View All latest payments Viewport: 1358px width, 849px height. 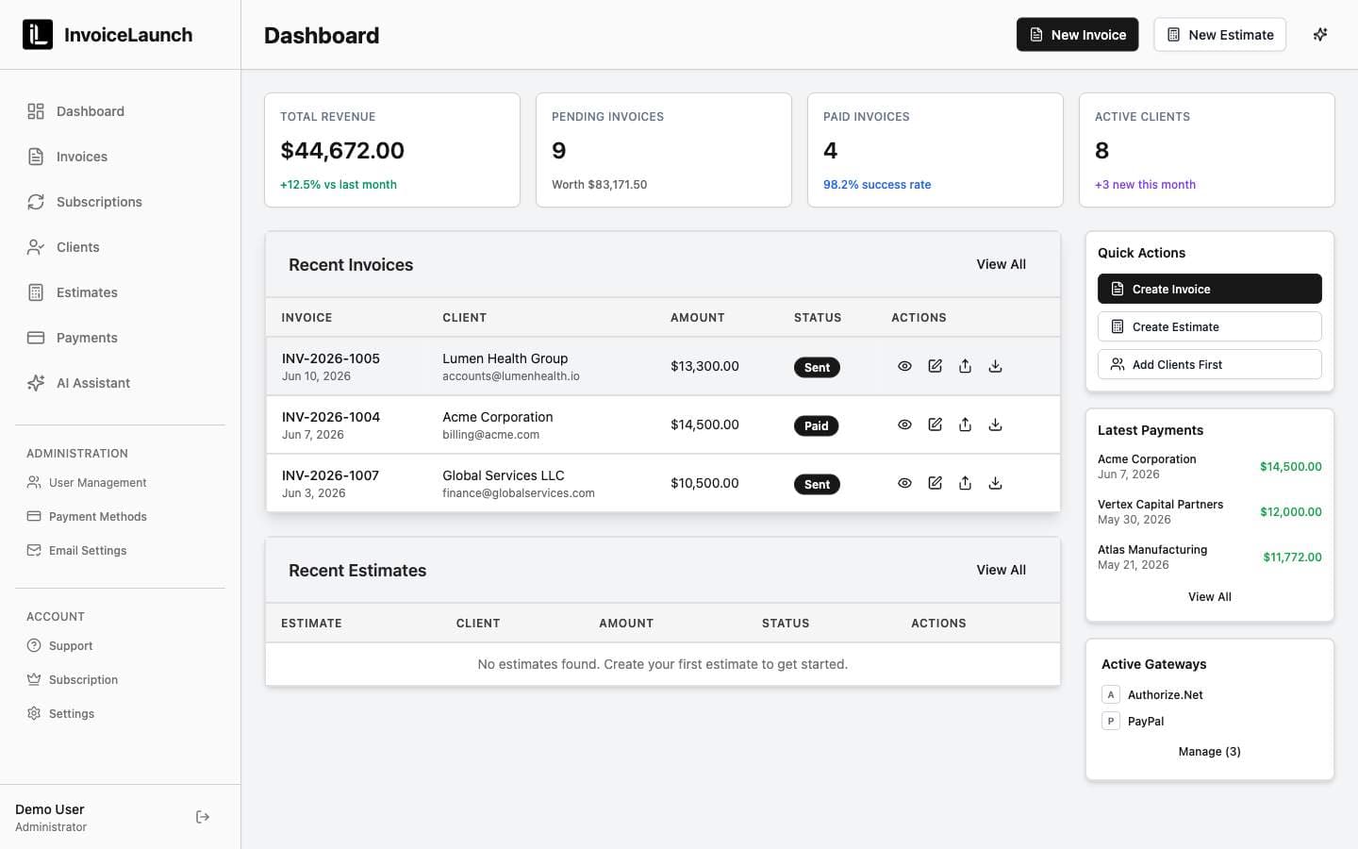click(1209, 596)
